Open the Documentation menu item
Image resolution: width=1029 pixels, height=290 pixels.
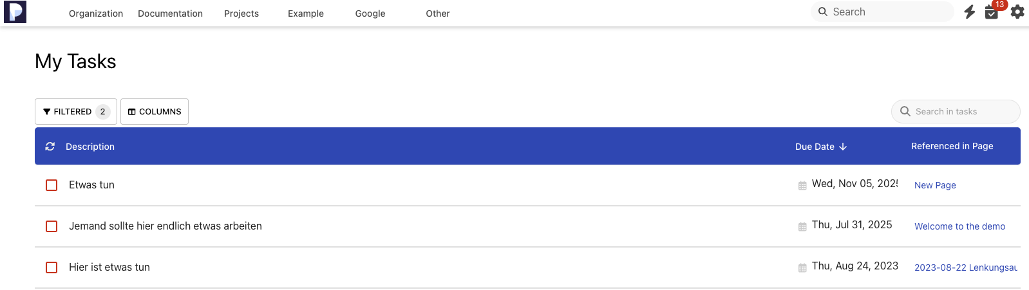[x=170, y=14]
